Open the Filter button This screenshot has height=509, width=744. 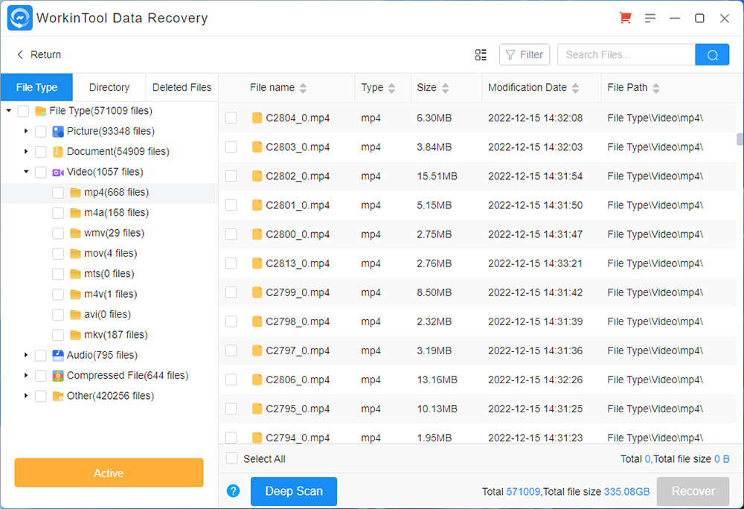[525, 54]
